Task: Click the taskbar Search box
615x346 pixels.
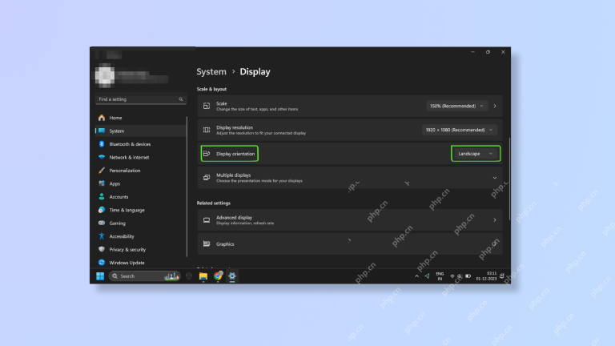Action: (144, 276)
